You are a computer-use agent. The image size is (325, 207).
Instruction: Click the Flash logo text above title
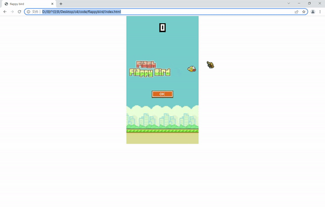click(146, 64)
